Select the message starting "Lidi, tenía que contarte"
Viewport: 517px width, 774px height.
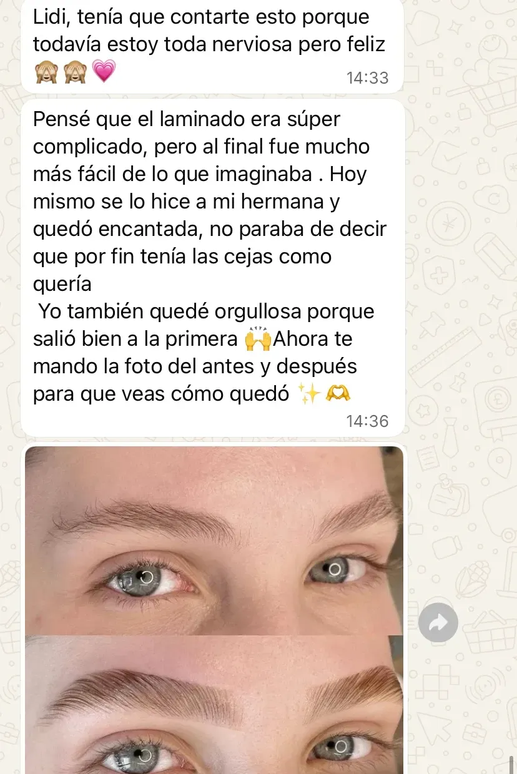212,46
